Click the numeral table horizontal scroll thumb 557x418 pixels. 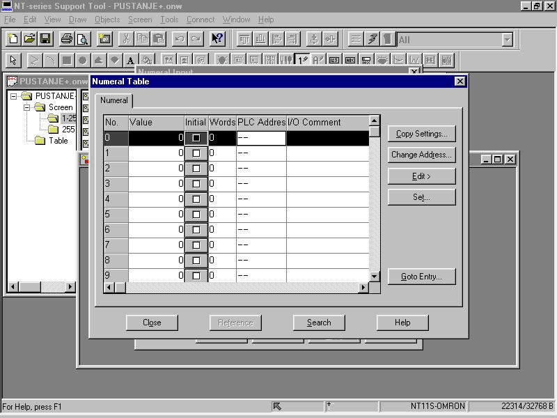[120, 287]
